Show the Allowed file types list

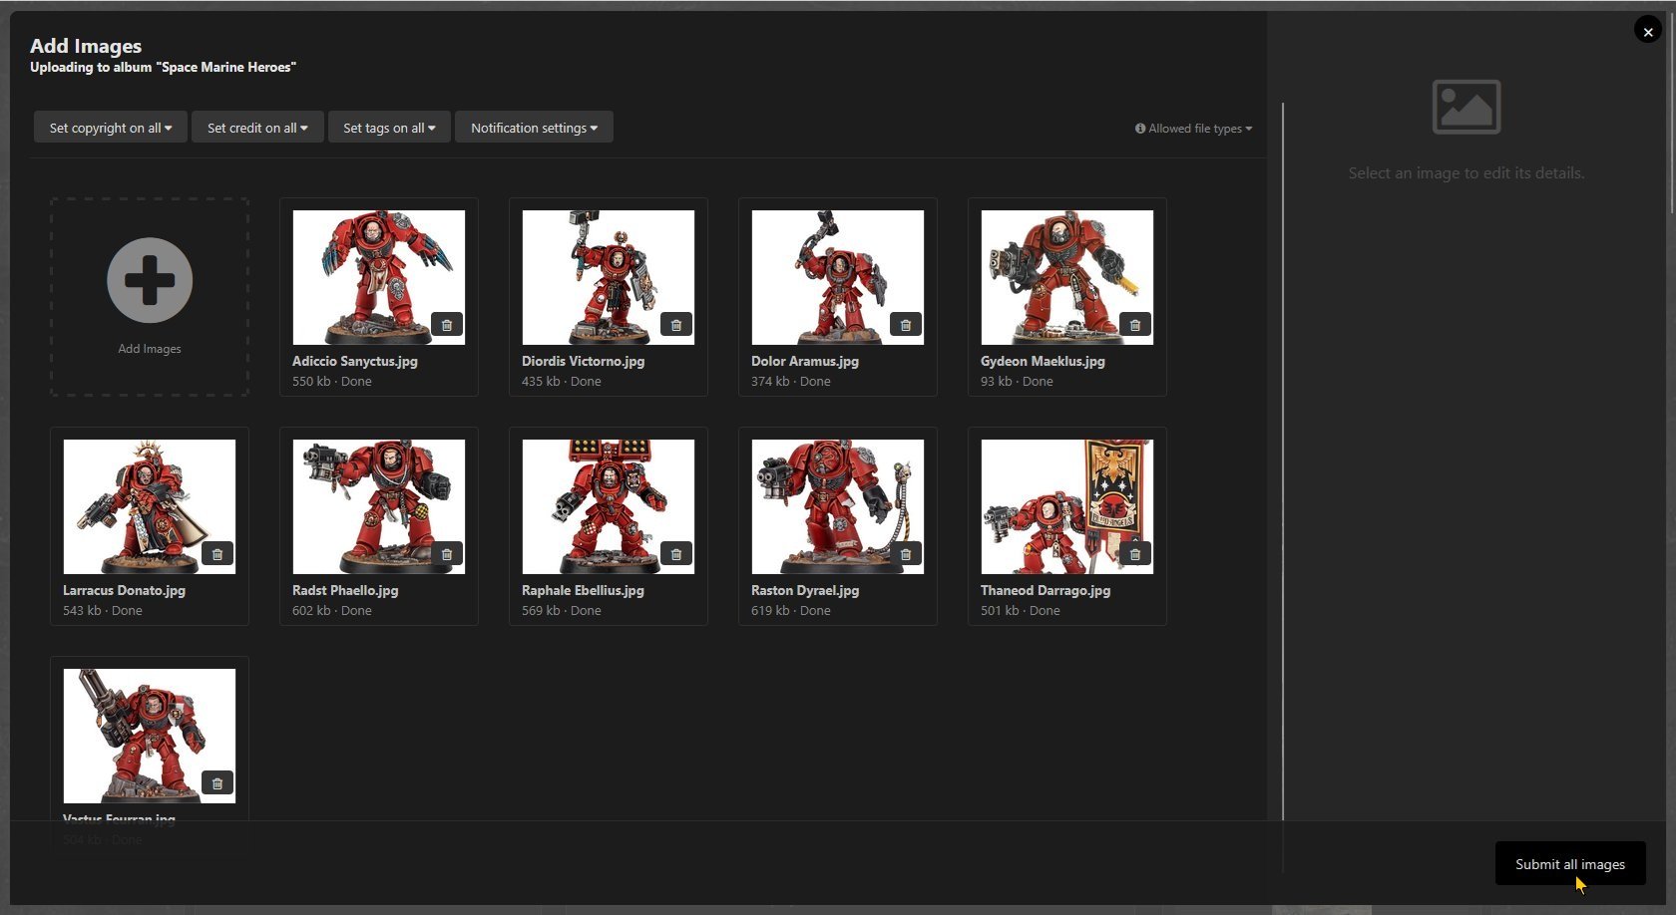click(1193, 129)
